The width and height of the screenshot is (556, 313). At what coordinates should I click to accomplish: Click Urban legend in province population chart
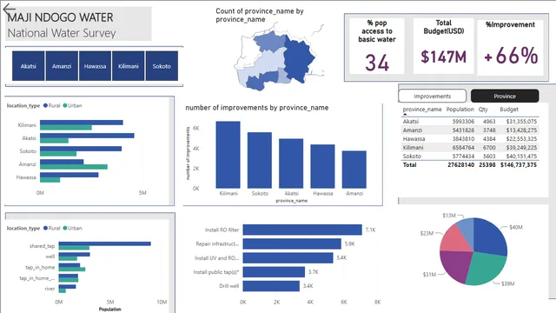(x=72, y=105)
